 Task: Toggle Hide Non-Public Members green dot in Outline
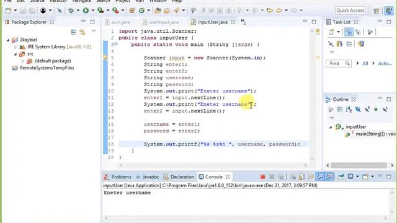point(376,110)
